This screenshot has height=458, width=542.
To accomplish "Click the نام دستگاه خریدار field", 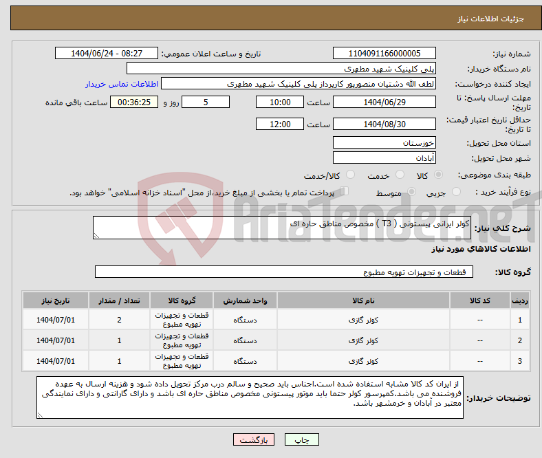I will click(282, 69).
